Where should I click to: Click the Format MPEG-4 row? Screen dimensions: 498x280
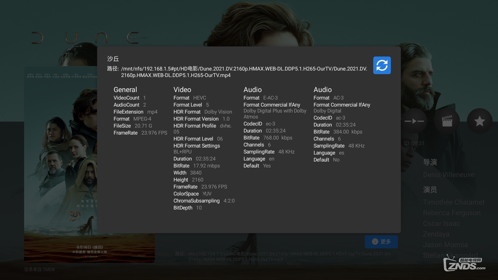(x=132, y=119)
